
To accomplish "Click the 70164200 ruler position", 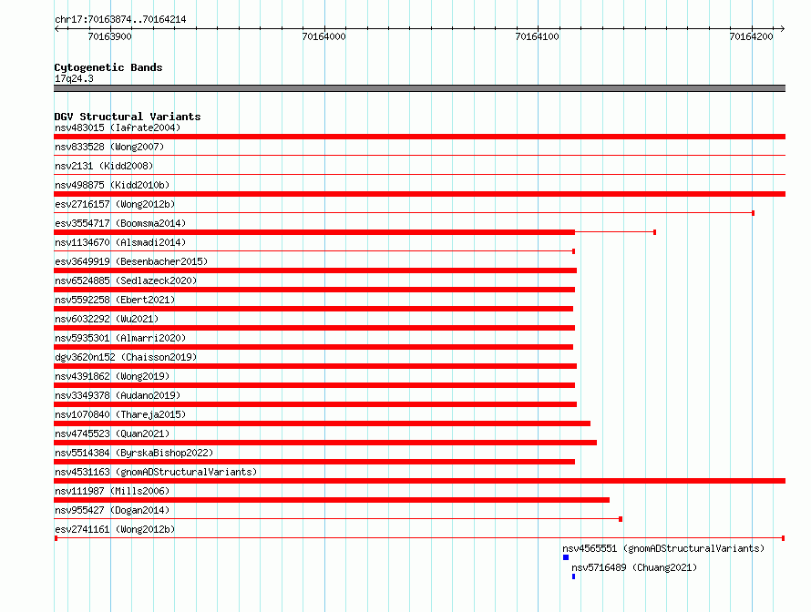I will point(752,36).
